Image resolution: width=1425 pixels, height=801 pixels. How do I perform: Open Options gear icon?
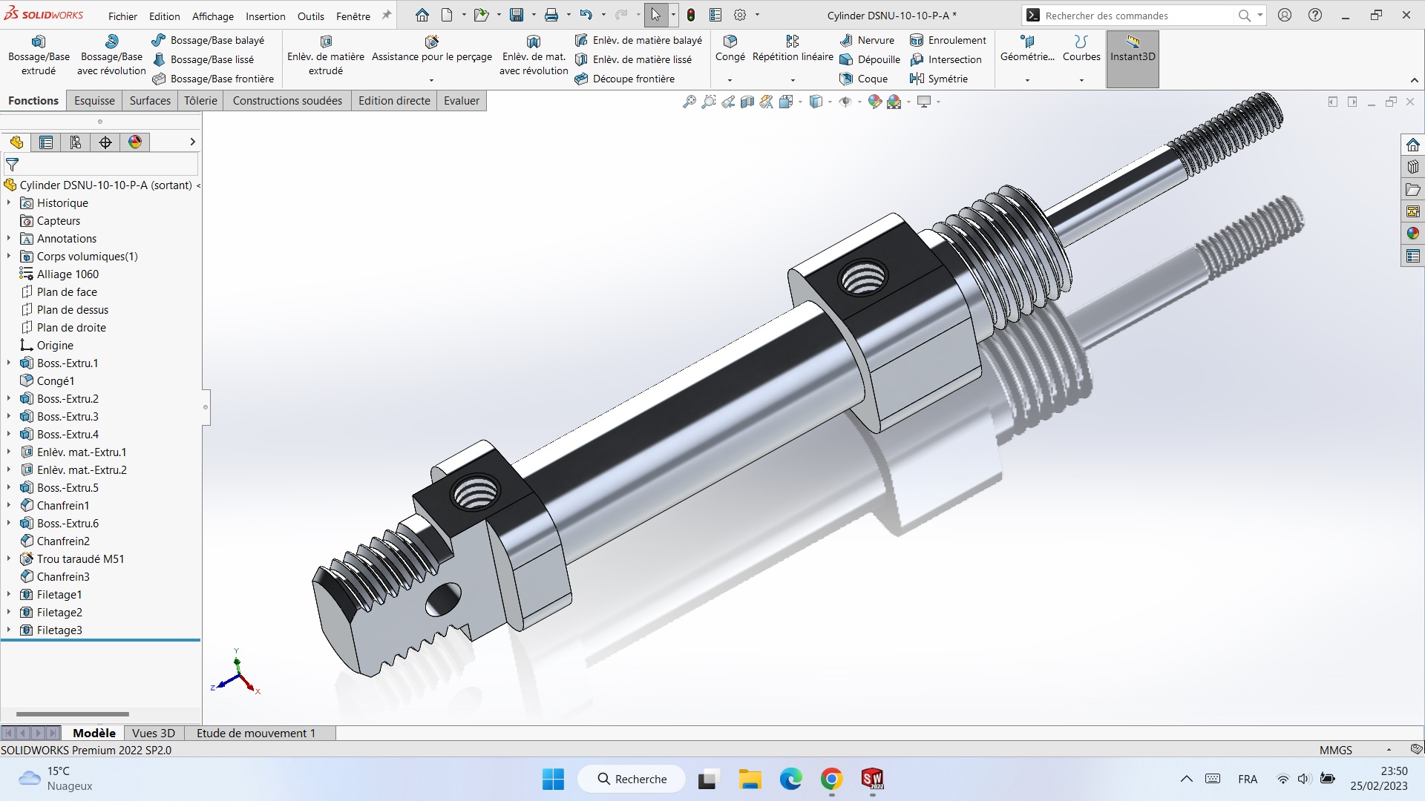(x=740, y=15)
